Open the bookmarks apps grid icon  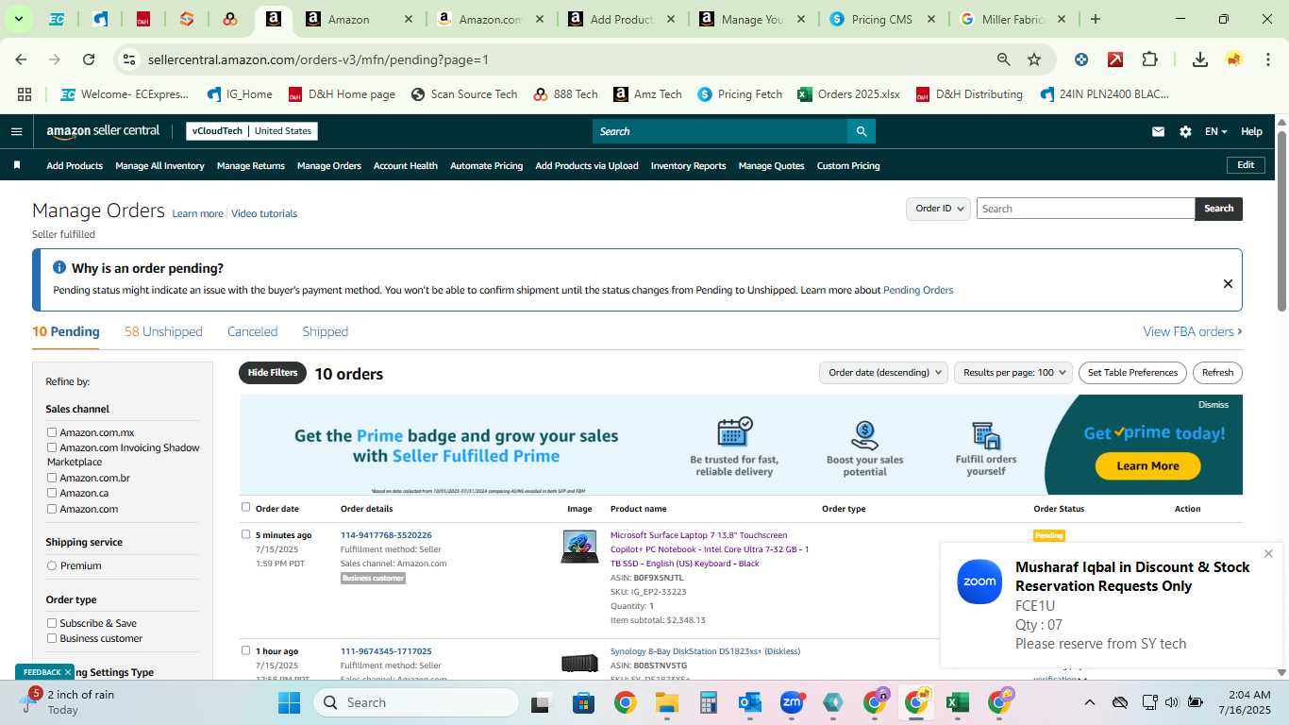coord(25,94)
